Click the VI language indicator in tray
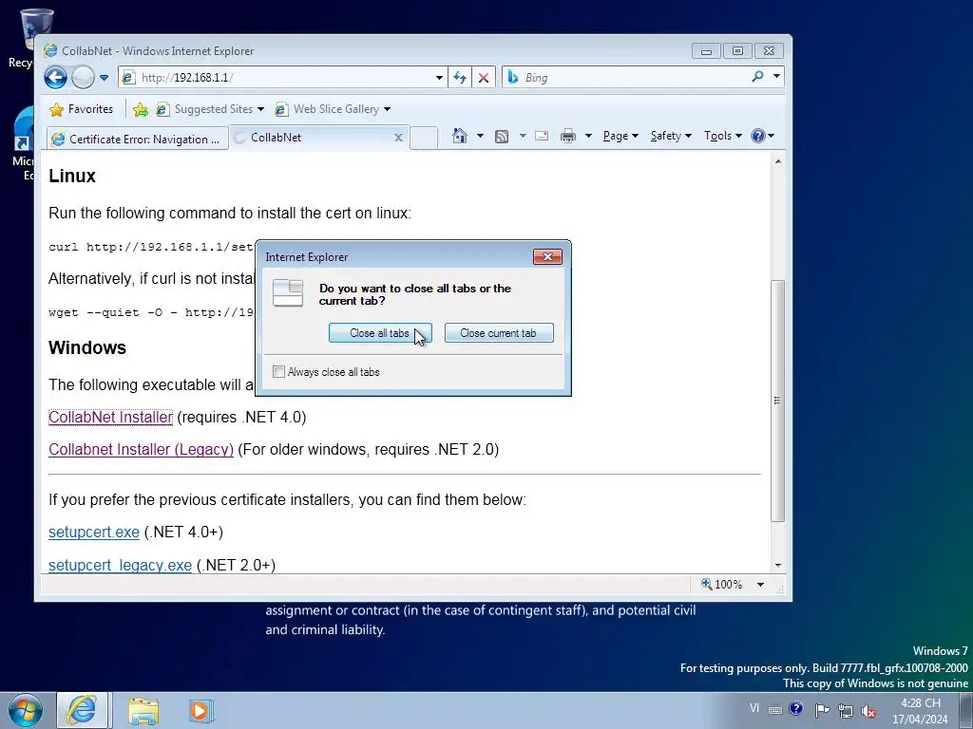973x729 pixels. (x=754, y=708)
